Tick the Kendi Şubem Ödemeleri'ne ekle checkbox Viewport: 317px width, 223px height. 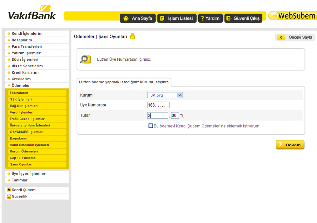[151, 126]
